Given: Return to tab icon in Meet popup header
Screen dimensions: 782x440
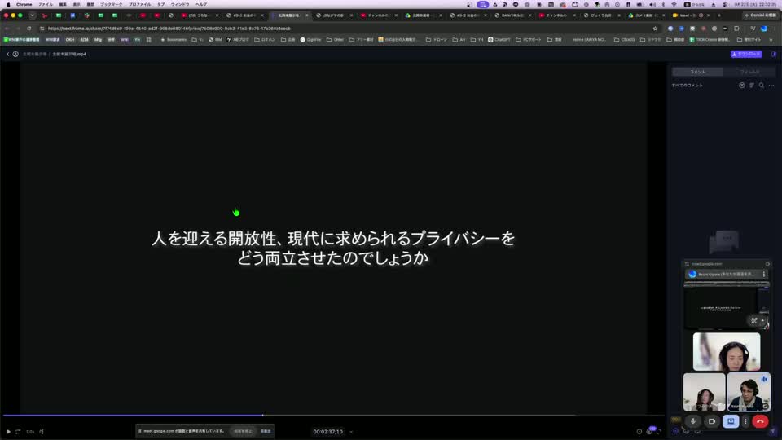Looking at the screenshot, I should click(x=767, y=264).
